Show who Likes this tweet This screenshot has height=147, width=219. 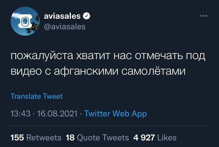(167, 137)
